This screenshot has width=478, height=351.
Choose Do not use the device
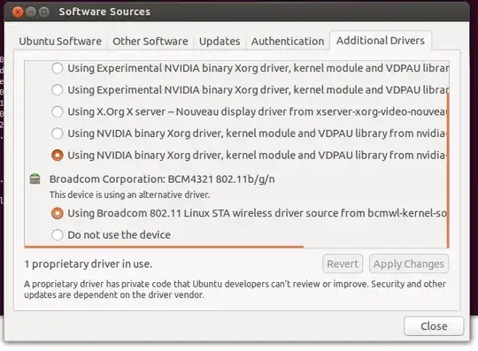point(58,235)
